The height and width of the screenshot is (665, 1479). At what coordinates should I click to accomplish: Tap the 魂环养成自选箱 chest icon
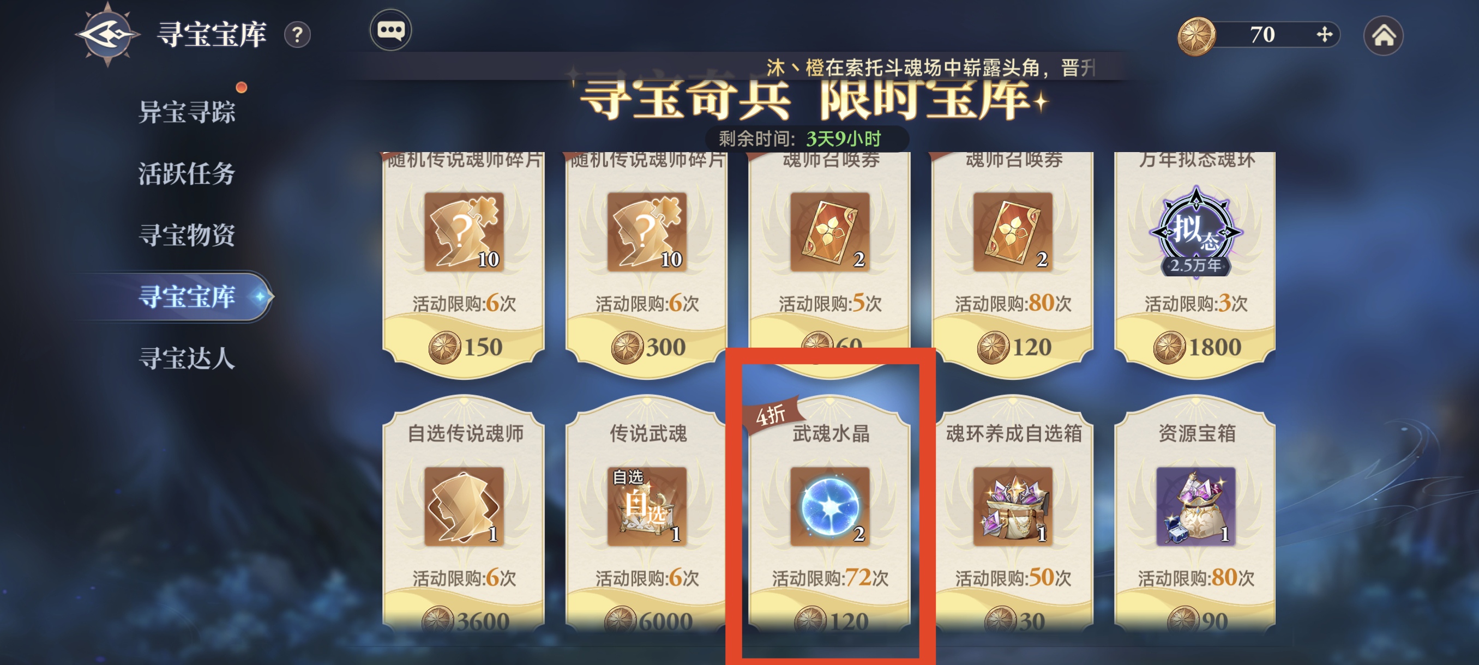tap(1013, 506)
